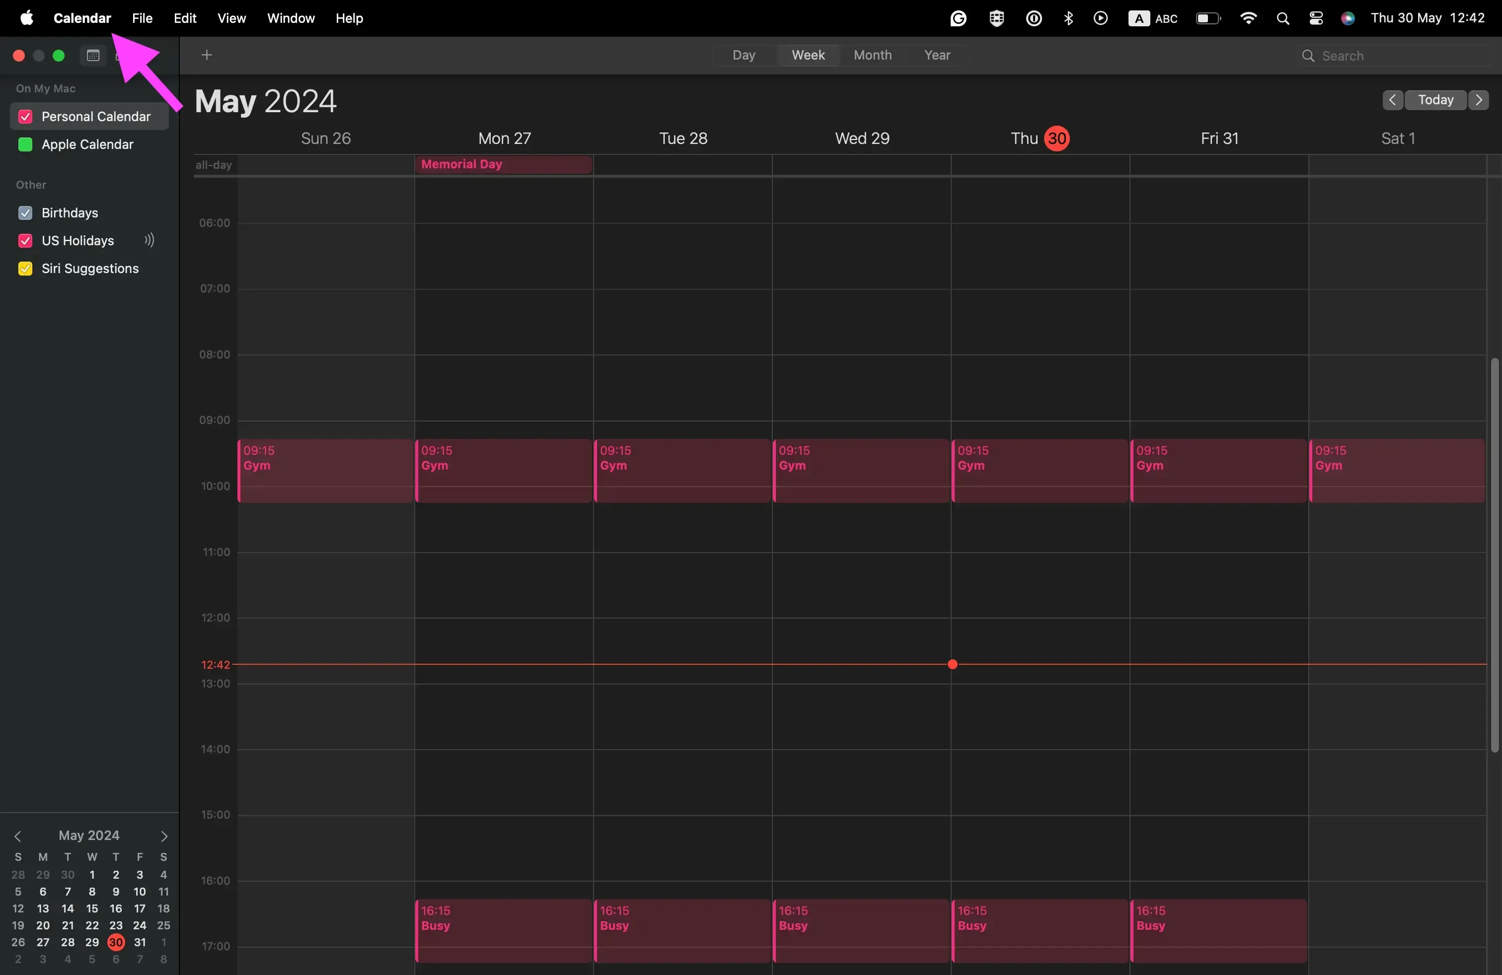Open the View menu
This screenshot has height=975, width=1502.
pos(231,18)
